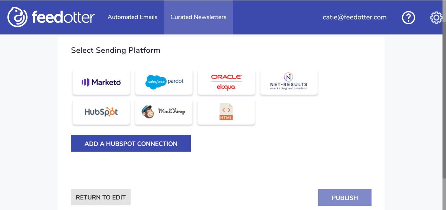Click the catie@feedotter.com account link
This screenshot has width=446, height=210.
click(x=355, y=17)
